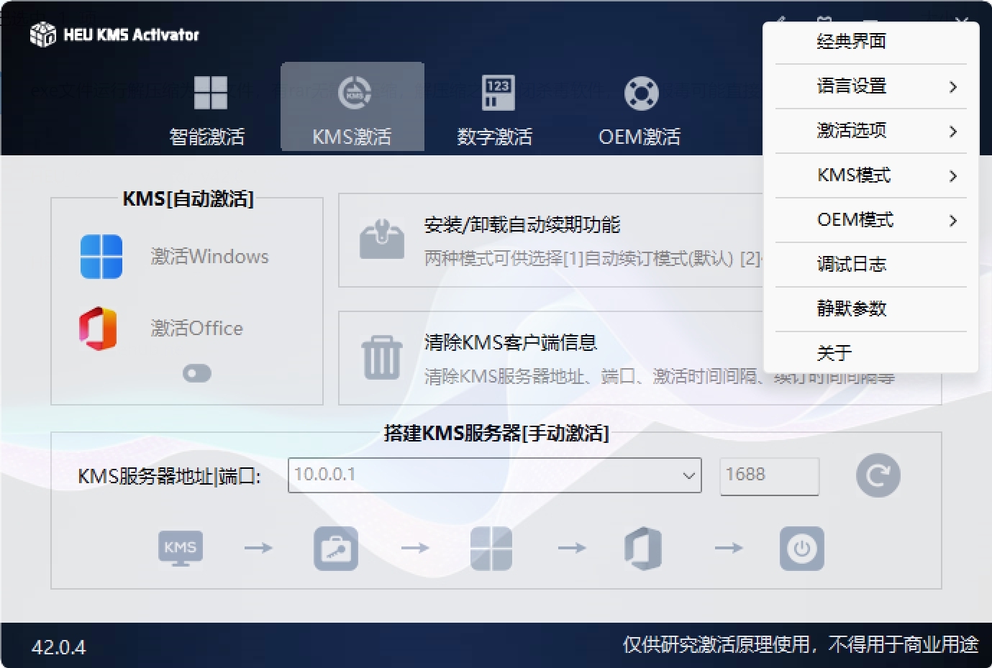Expand the 语言设置 submenu

(870, 86)
